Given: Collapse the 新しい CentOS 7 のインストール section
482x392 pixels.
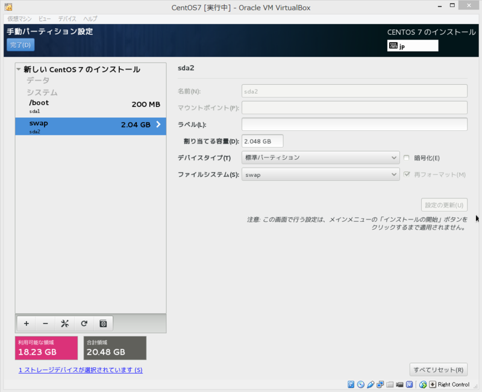Looking at the screenshot, I should [20, 69].
